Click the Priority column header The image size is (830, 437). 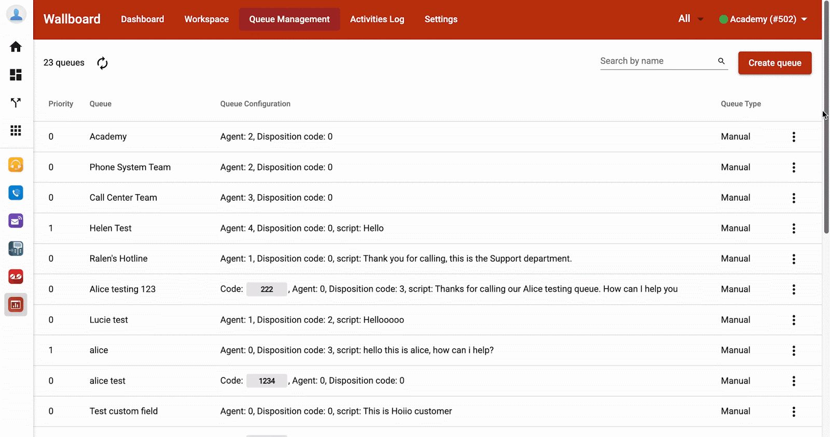[x=61, y=104]
